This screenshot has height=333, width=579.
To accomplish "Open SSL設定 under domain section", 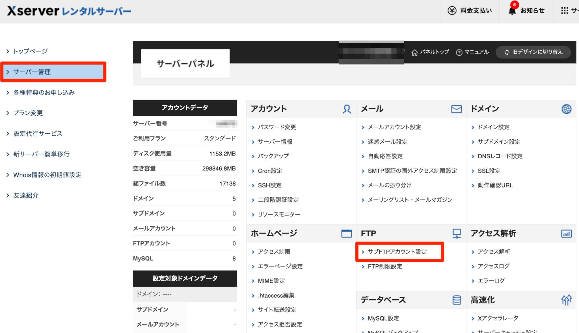I will tap(489, 171).
